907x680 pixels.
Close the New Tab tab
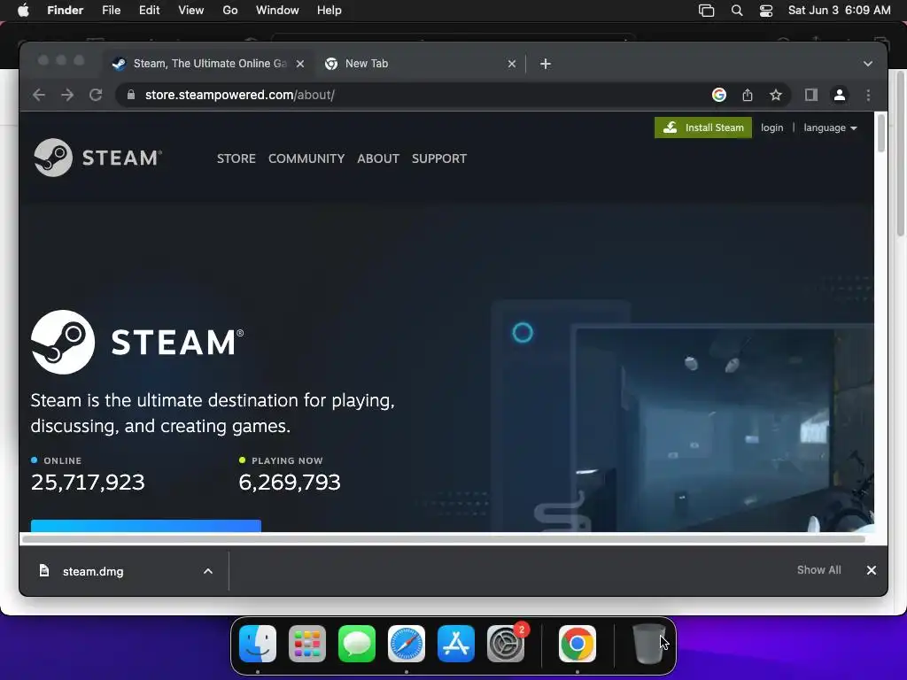(511, 64)
